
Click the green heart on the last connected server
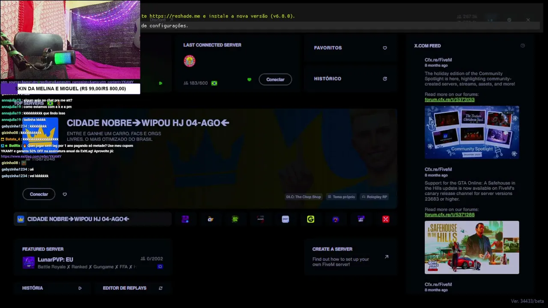click(x=249, y=80)
